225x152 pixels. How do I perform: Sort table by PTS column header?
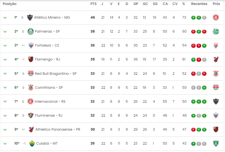click(93, 4)
